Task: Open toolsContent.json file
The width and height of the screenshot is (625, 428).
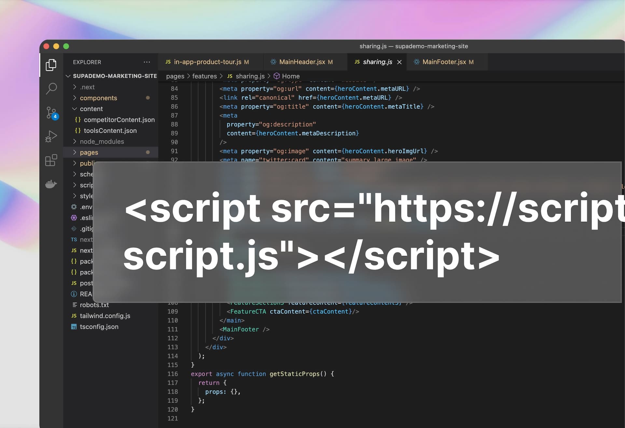Action: point(111,130)
